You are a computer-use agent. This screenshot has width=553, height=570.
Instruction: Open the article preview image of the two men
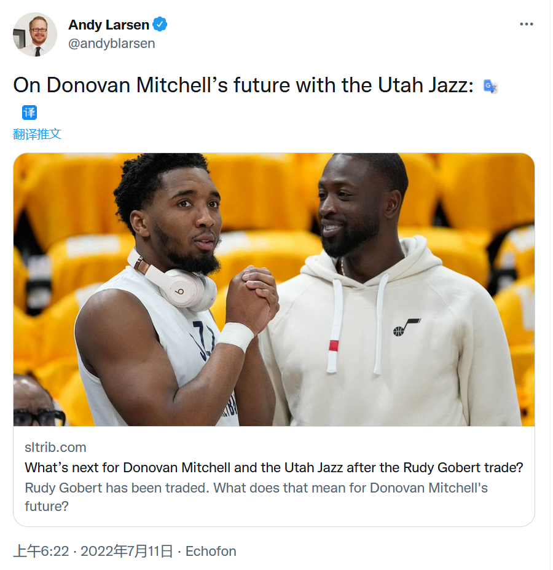(274, 290)
